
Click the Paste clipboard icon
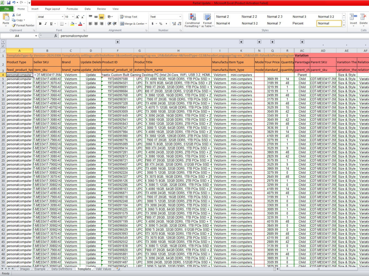(6, 17)
